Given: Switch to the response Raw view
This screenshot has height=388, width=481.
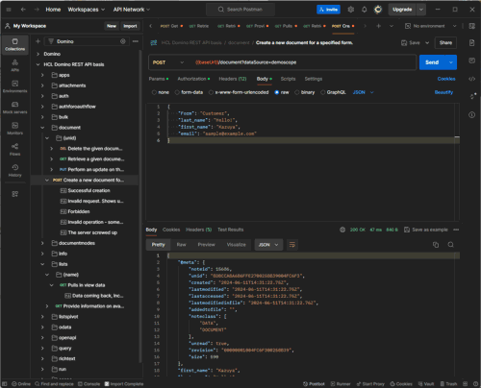Looking at the screenshot, I should (181, 245).
